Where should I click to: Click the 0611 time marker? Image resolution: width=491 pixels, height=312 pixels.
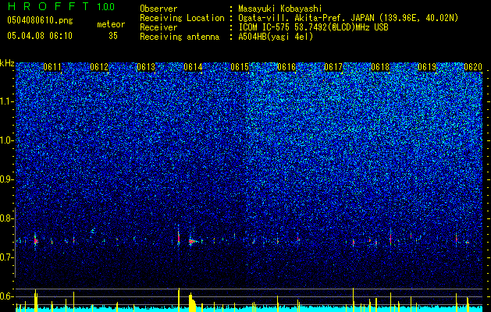tap(52, 67)
